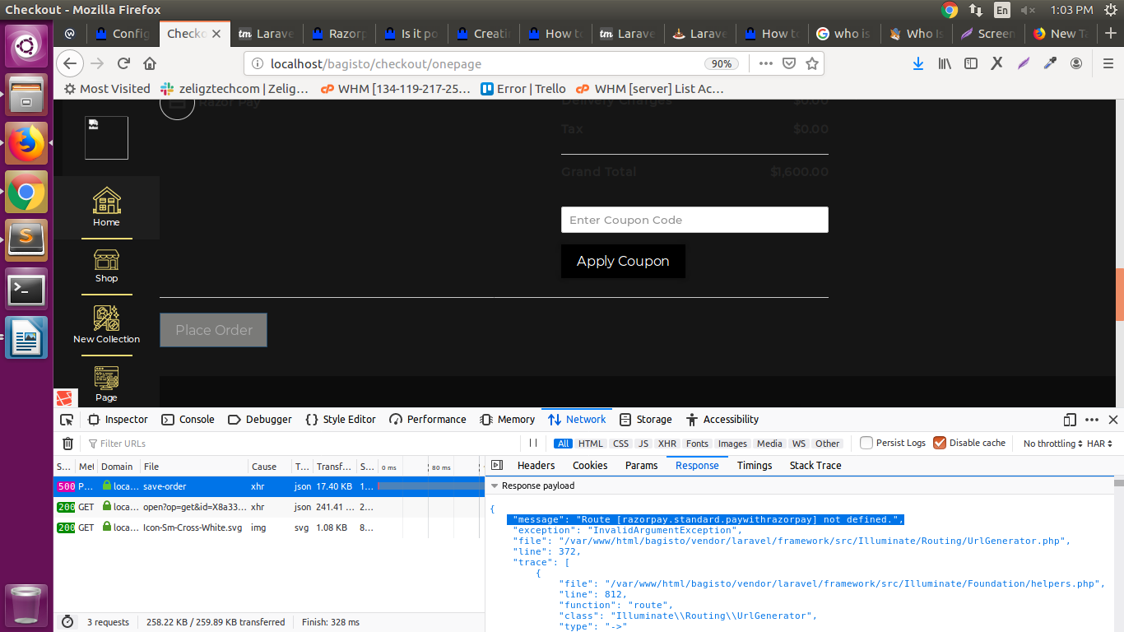1124x632 pixels.
Task: Filter requests by JS type
Action: (x=643, y=444)
